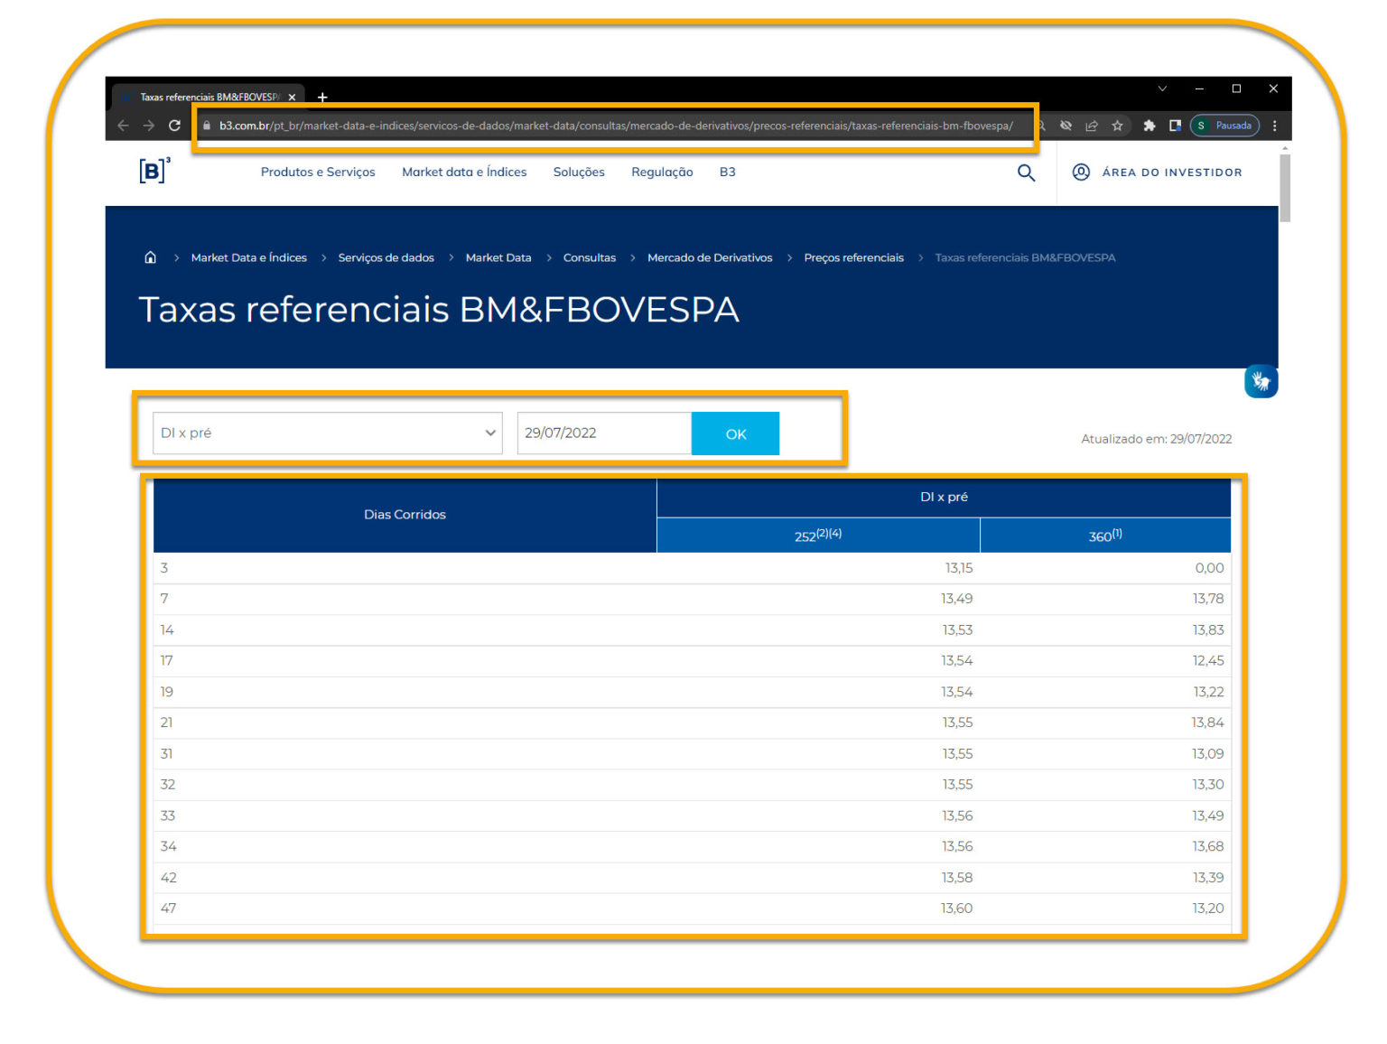Image resolution: width=1387 pixels, height=1044 pixels.
Task: Go to Mercado de Derivativos breadcrumb
Action: [x=710, y=257]
